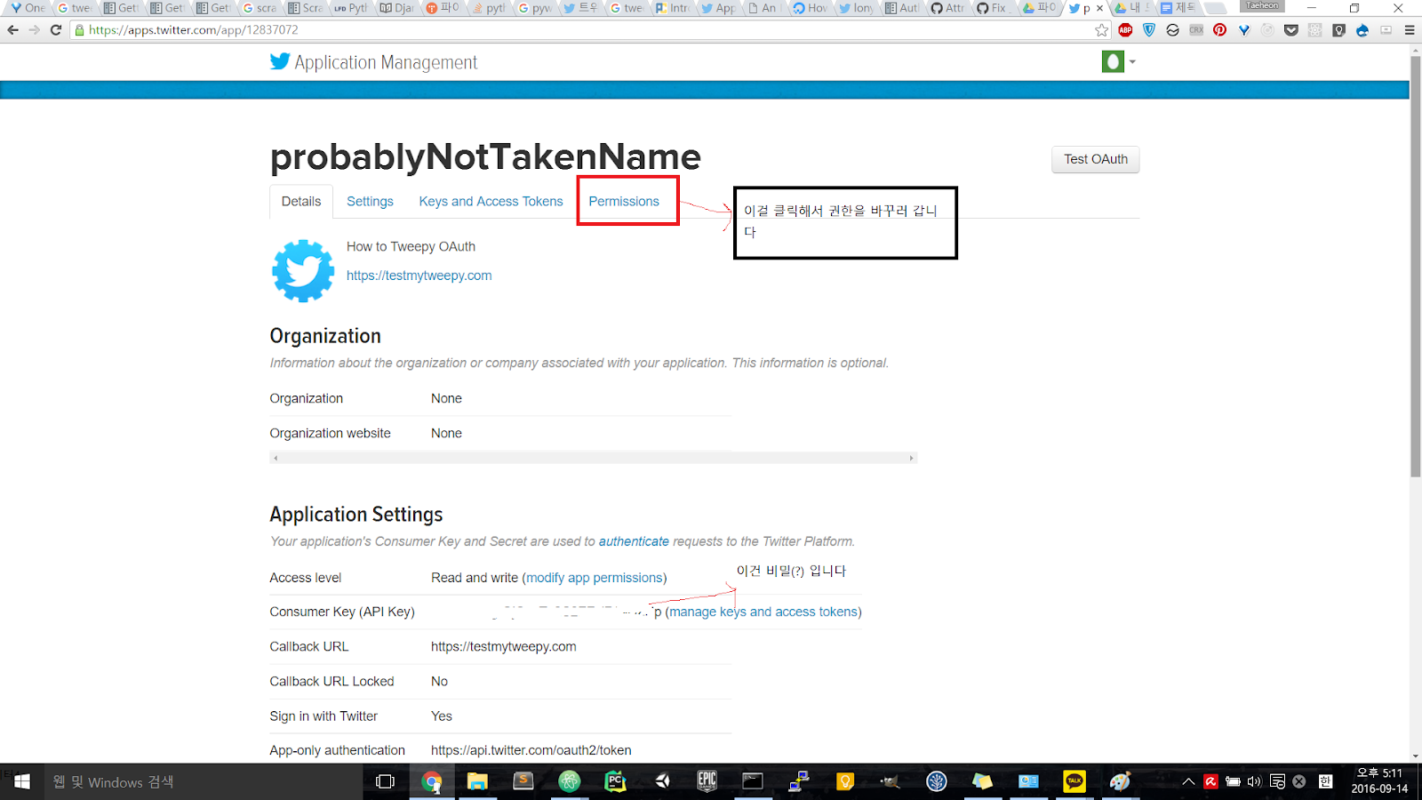Open the Adblock Plus extension icon
This screenshot has width=1422, height=800.
click(x=1125, y=30)
